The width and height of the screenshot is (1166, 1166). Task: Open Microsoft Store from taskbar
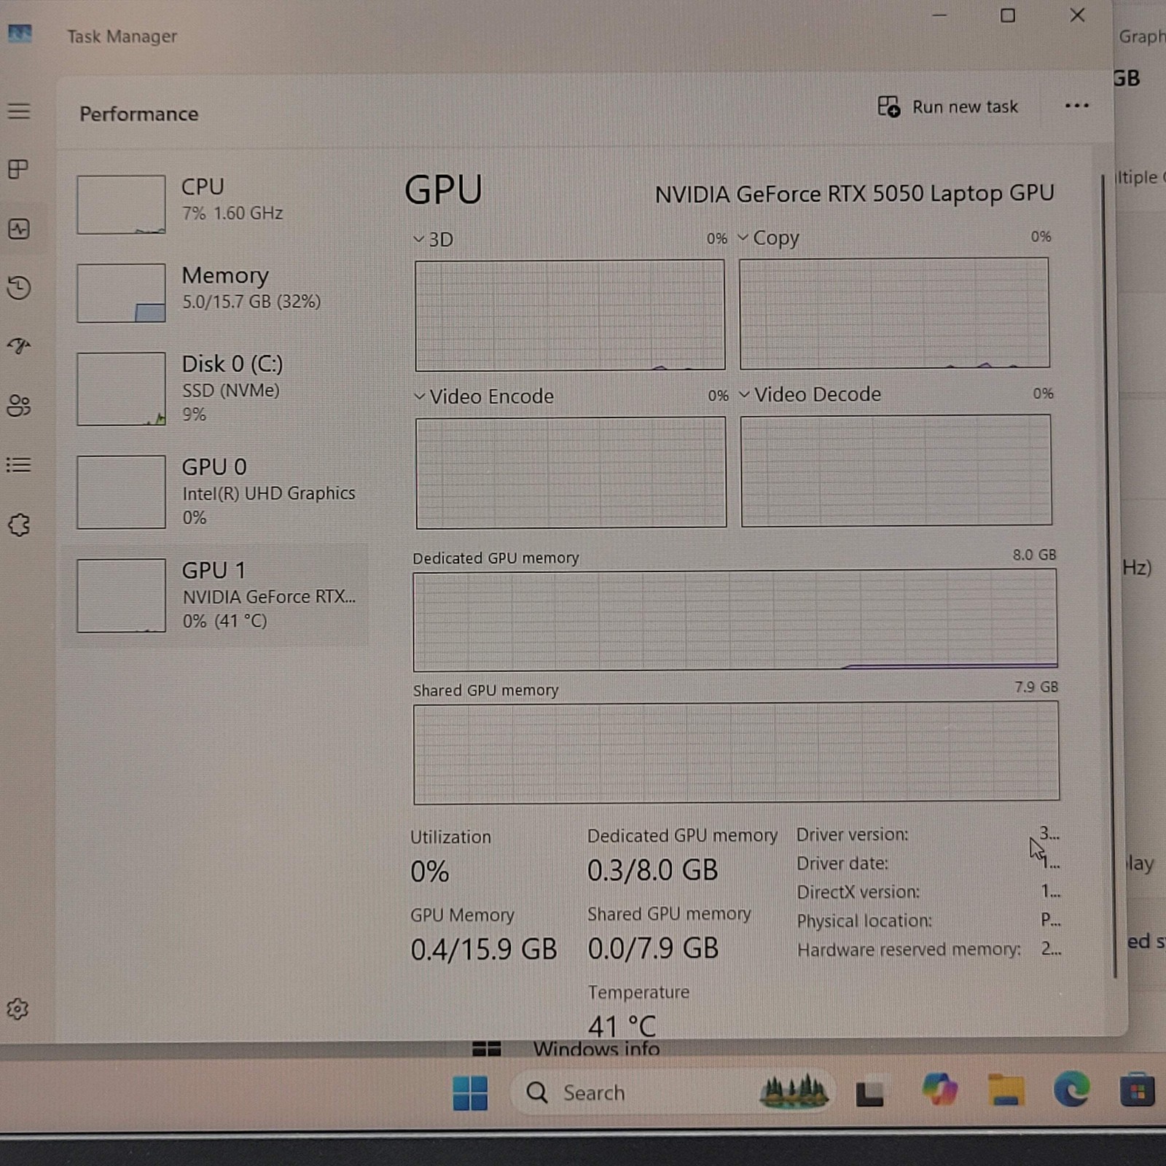point(1137,1090)
